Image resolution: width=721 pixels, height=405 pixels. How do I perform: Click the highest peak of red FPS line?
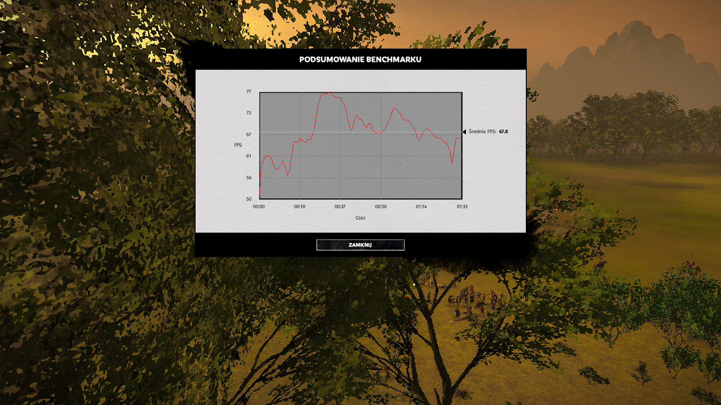[329, 93]
